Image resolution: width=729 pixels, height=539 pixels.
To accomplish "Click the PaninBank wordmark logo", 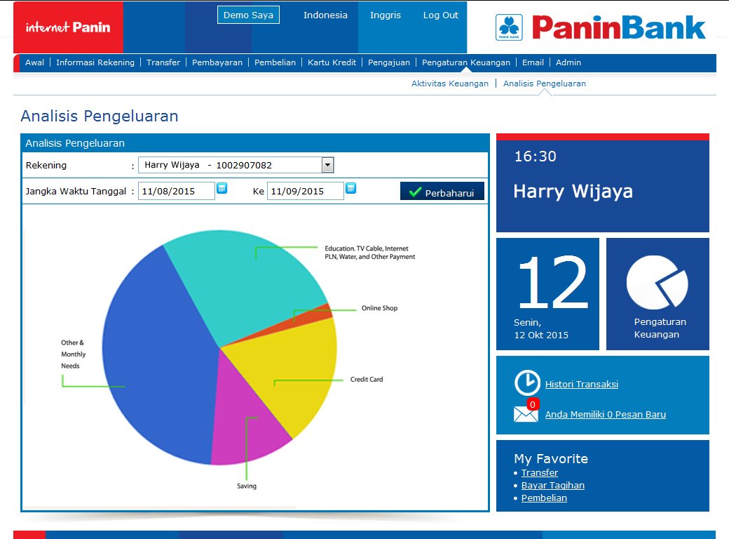I will click(x=619, y=27).
